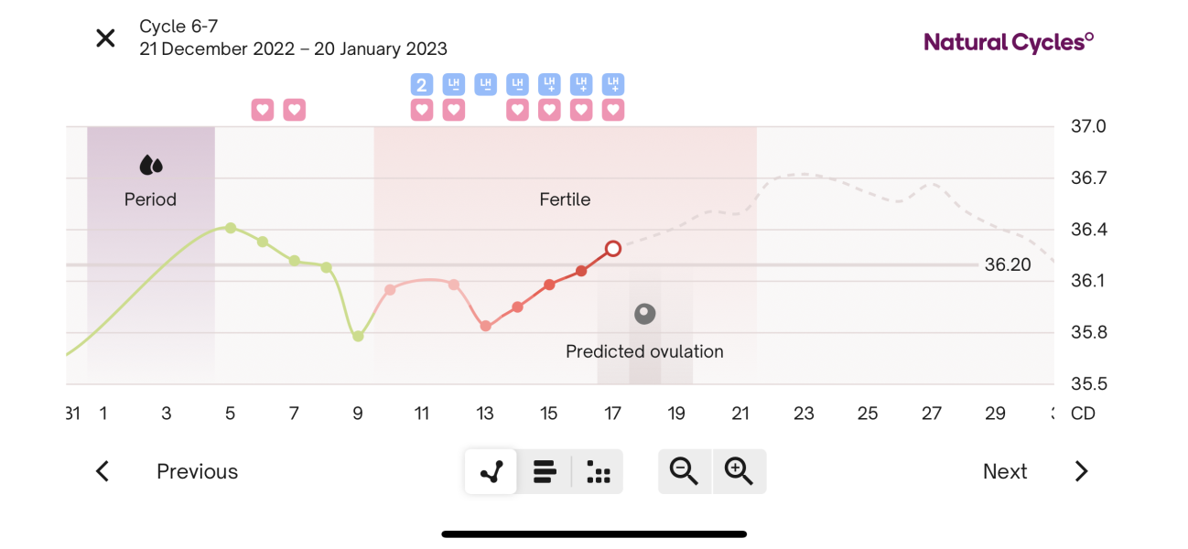
Task: Zoom out of the graph
Action: pyautogui.click(x=684, y=472)
